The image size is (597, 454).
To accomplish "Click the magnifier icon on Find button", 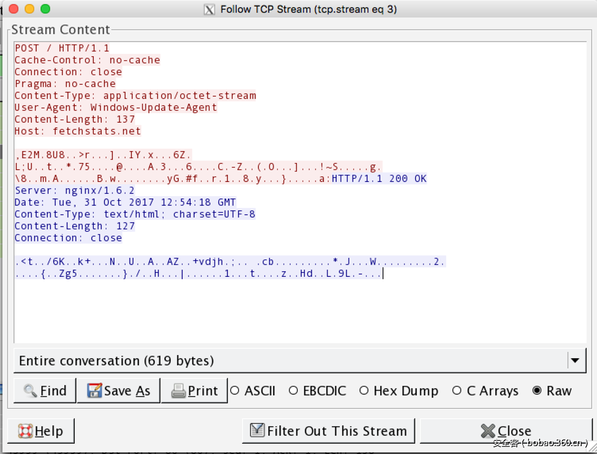I will pyautogui.click(x=30, y=391).
